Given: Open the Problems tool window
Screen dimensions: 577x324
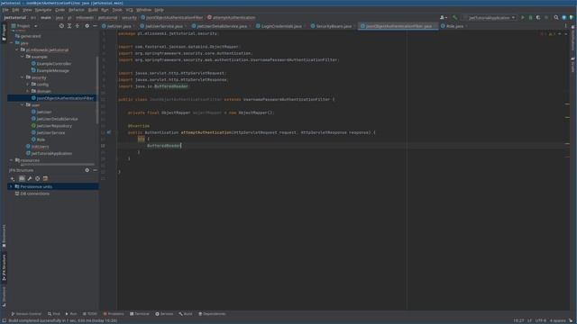Looking at the screenshot, I should [114, 314].
